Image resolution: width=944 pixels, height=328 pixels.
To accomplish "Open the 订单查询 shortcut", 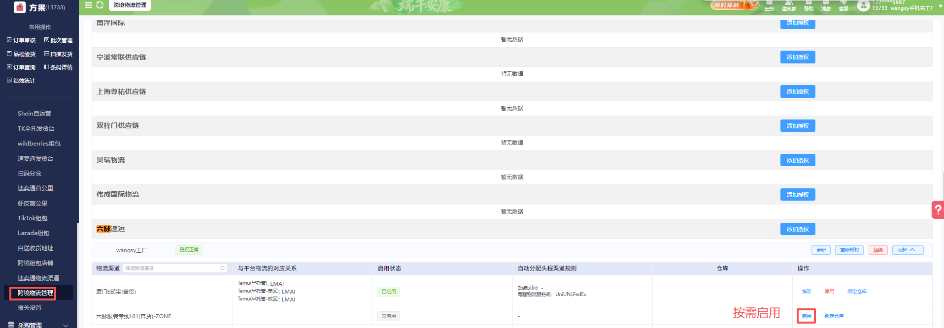I will (21, 67).
